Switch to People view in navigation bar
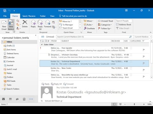The height and width of the screenshot is (114, 153). 17,99
